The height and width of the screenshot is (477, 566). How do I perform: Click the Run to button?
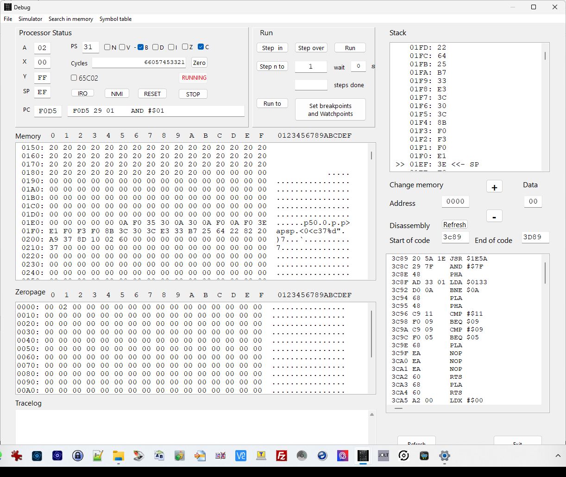[272, 103]
